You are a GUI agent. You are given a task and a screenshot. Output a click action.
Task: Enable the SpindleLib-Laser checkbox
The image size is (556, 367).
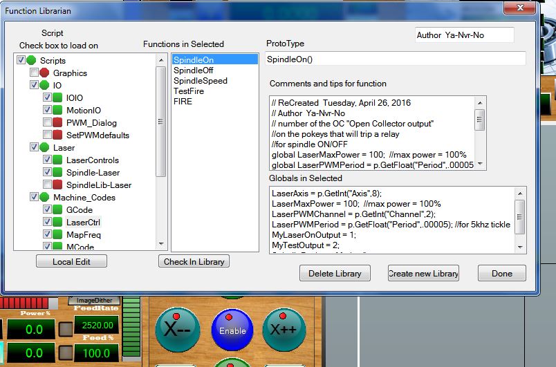point(46,185)
